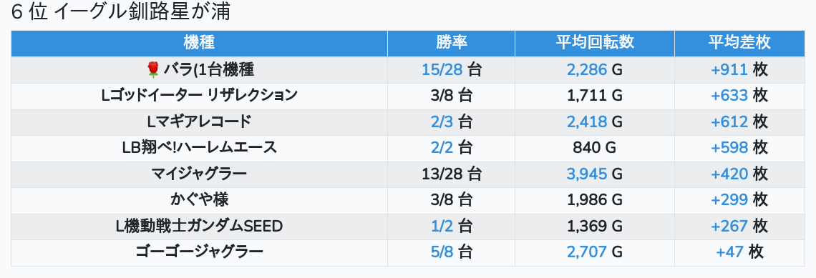Open the 2/3 win rate for Lマギアレコード
The height and width of the screenshot is (278, 816).
click(x=442, y=121)
